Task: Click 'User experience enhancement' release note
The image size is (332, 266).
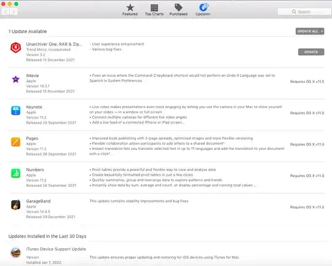Action: 117,44
